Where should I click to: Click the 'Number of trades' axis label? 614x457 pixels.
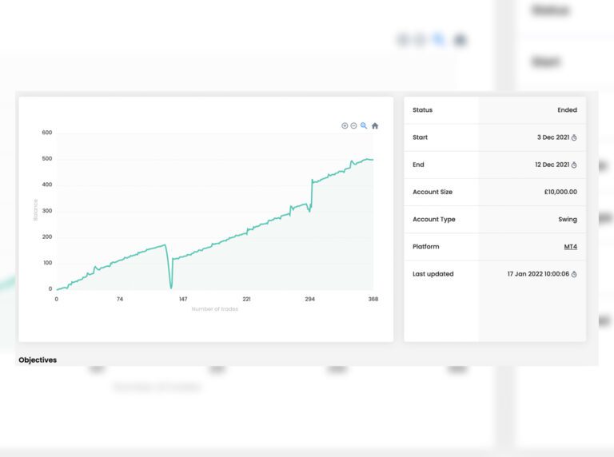pyautogui.click(x=214, y=309)
